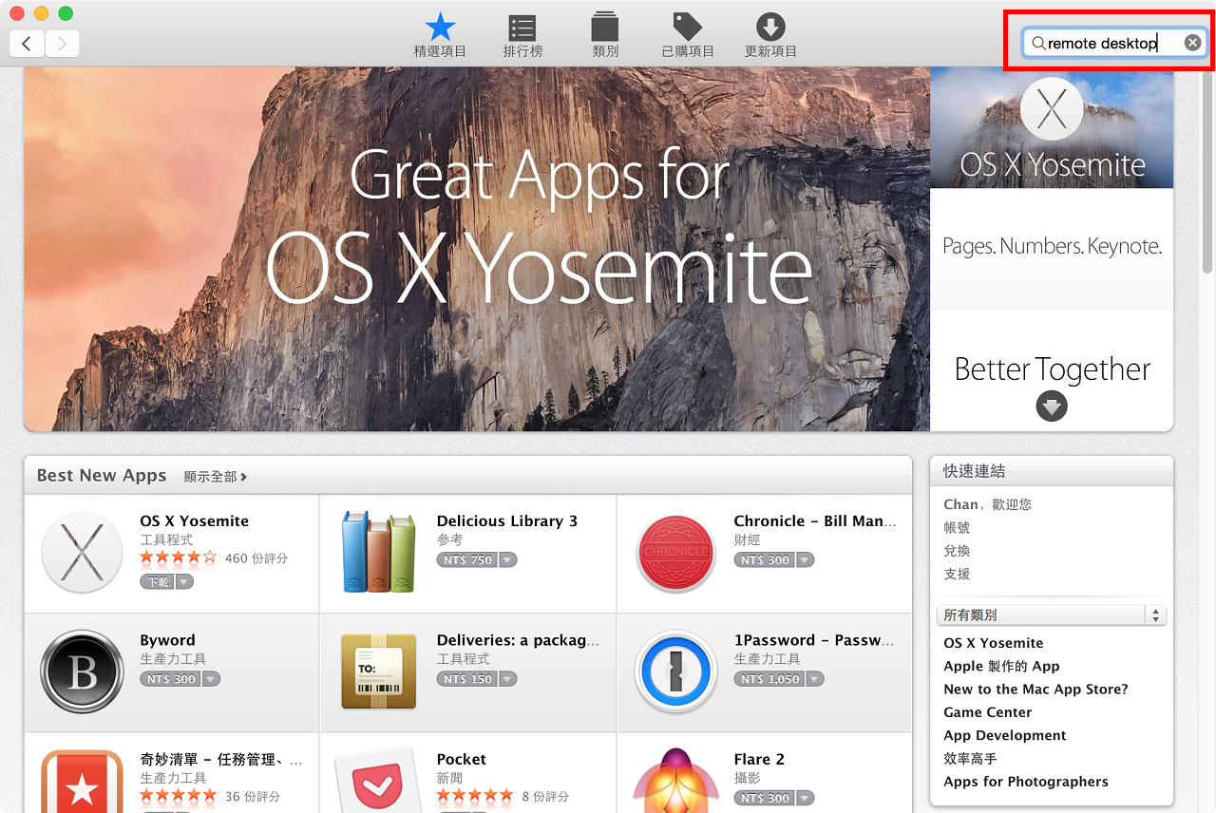Open the 類別 (Categories) section
This screenshot has width=1216, height=813.
[604, 35]
